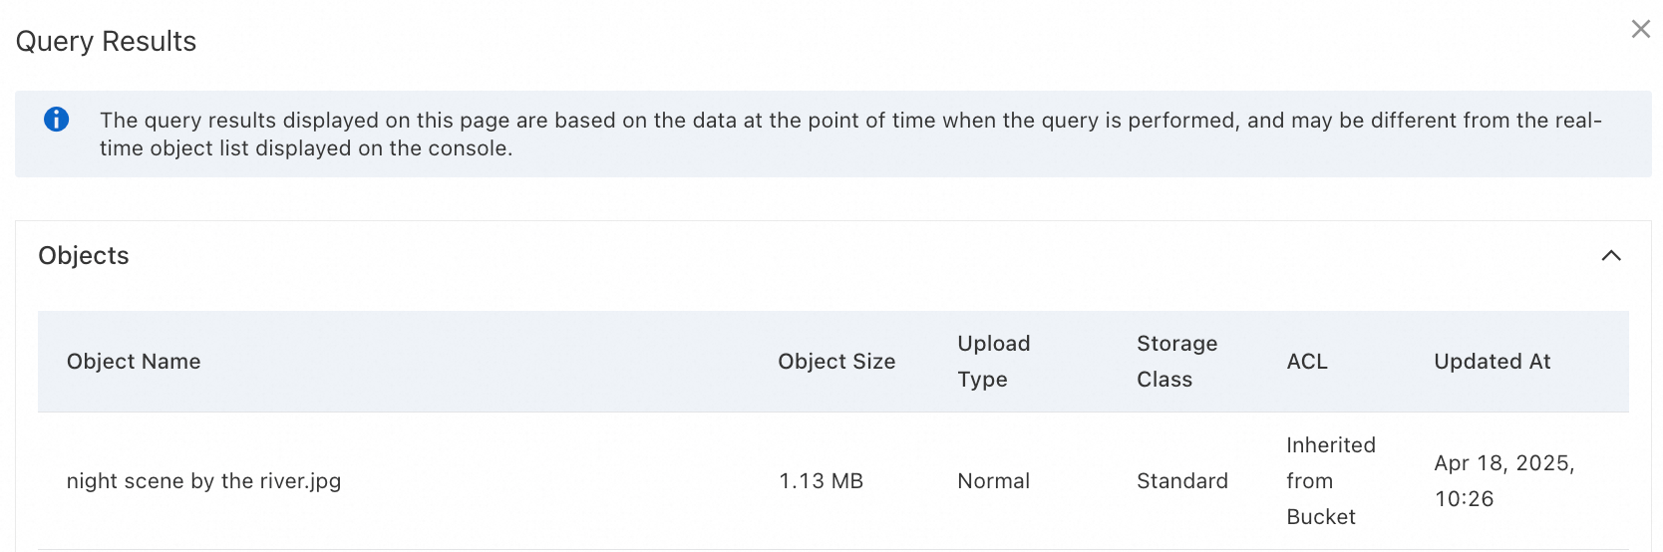The width and height of the screenshot is (1663, 552).
Task: Click the ACL column header
Action: (1306, 362)
